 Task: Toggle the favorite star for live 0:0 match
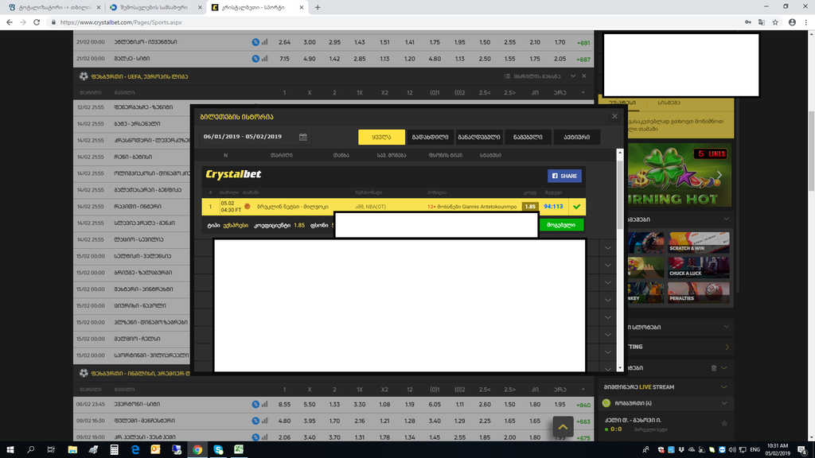(724, 423)
